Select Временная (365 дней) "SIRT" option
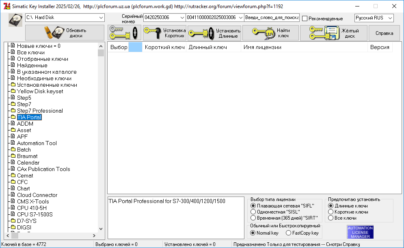Viewport: 404px width, 248px height. [253, 218]
